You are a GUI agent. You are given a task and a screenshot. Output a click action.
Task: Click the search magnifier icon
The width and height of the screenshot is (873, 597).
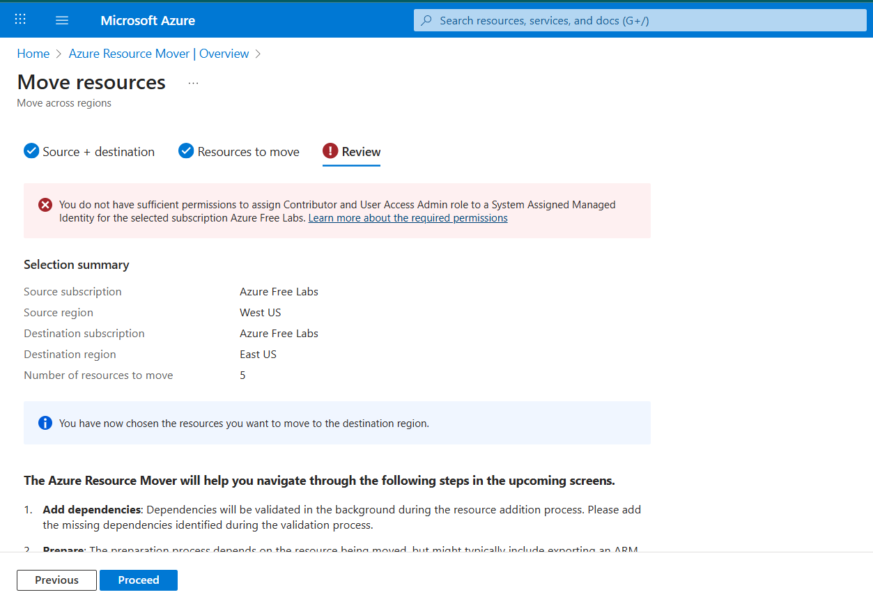[x=426, y=20]
